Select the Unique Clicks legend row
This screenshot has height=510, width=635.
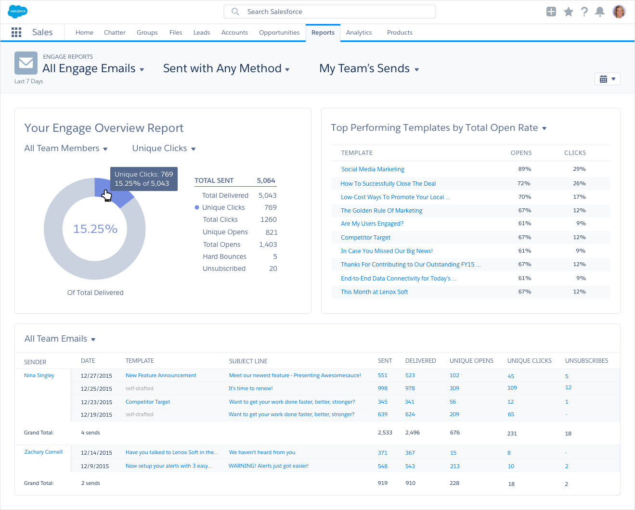(235, 207)
